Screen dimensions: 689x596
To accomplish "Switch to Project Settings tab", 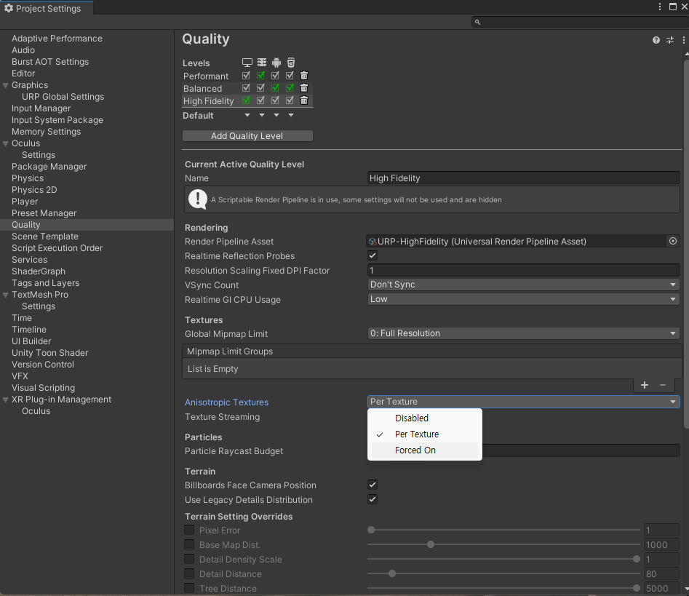I will point(47,8).
